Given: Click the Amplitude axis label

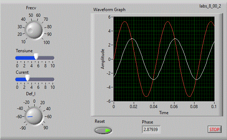Looking at the screenshot, I should click(x=103, y=59).
